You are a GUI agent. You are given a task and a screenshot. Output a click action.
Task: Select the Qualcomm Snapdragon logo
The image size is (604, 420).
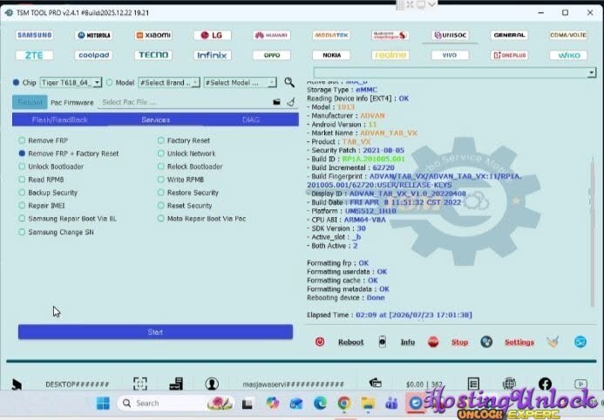(390, 35)
